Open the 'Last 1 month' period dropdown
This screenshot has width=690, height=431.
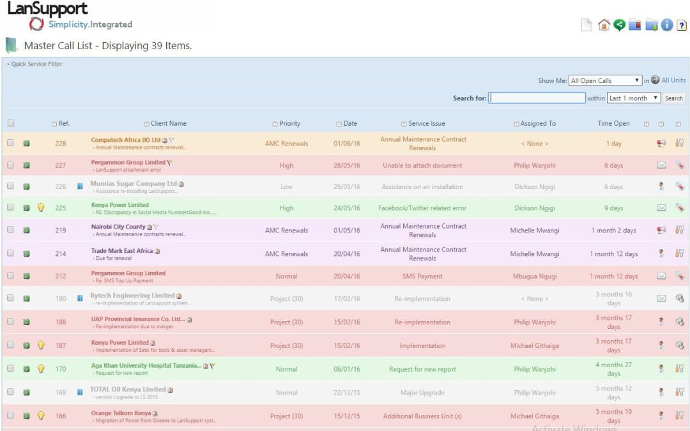[634, 98]
